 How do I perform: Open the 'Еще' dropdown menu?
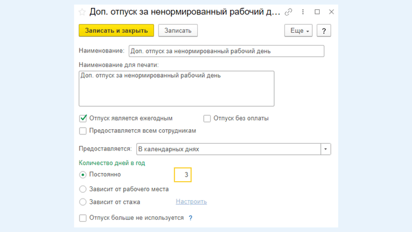[x=298, y=31]
